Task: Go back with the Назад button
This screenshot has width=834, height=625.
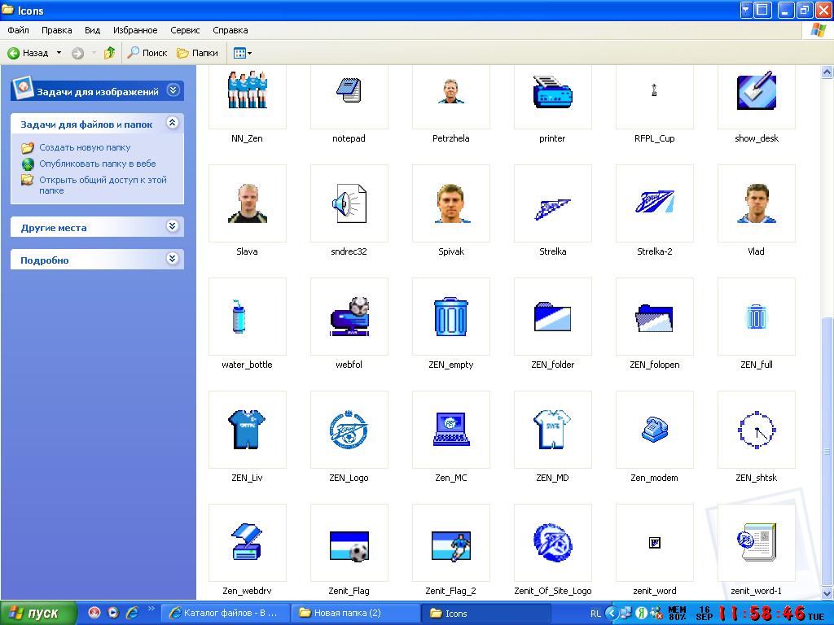Action: click(x=28, y=53)
